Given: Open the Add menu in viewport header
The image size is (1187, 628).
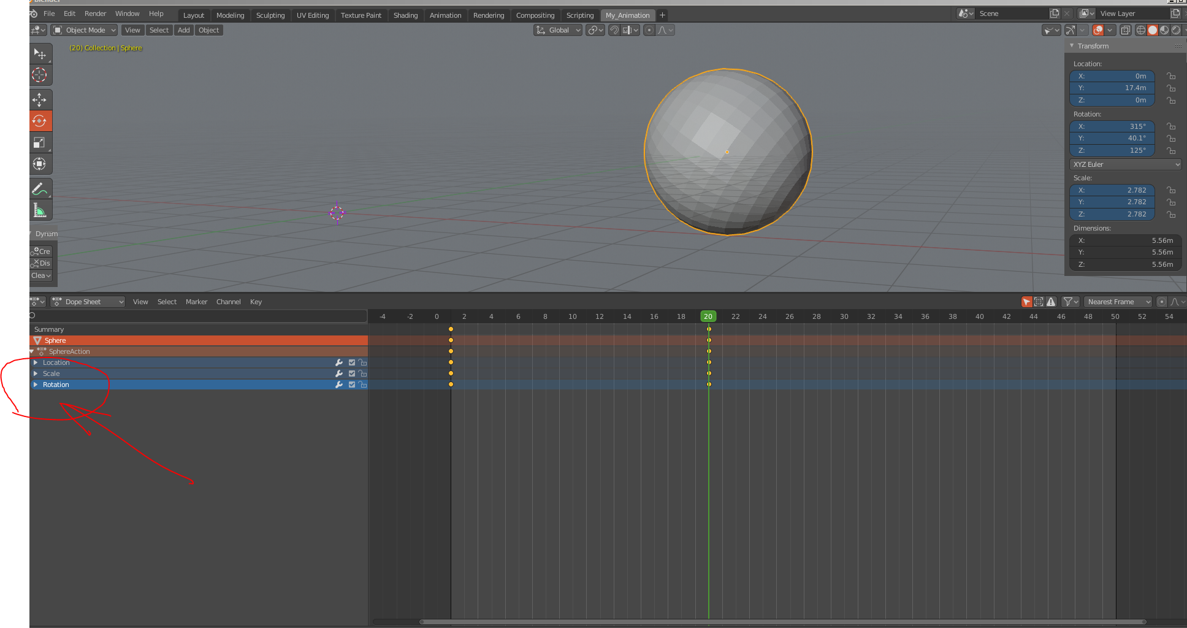Looking at the screenshot, I should tap(183, 30).
